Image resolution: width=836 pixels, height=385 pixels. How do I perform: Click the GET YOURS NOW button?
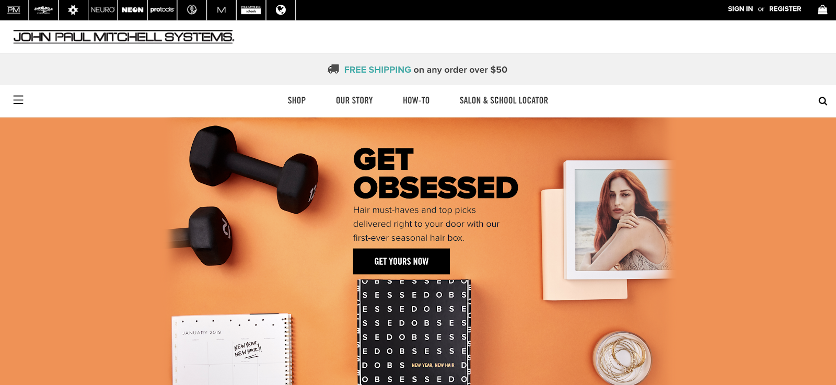[401, 261]
